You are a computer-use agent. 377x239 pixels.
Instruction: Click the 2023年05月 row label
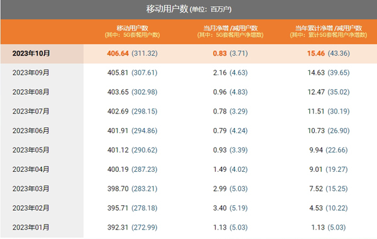tap(31, 150)
